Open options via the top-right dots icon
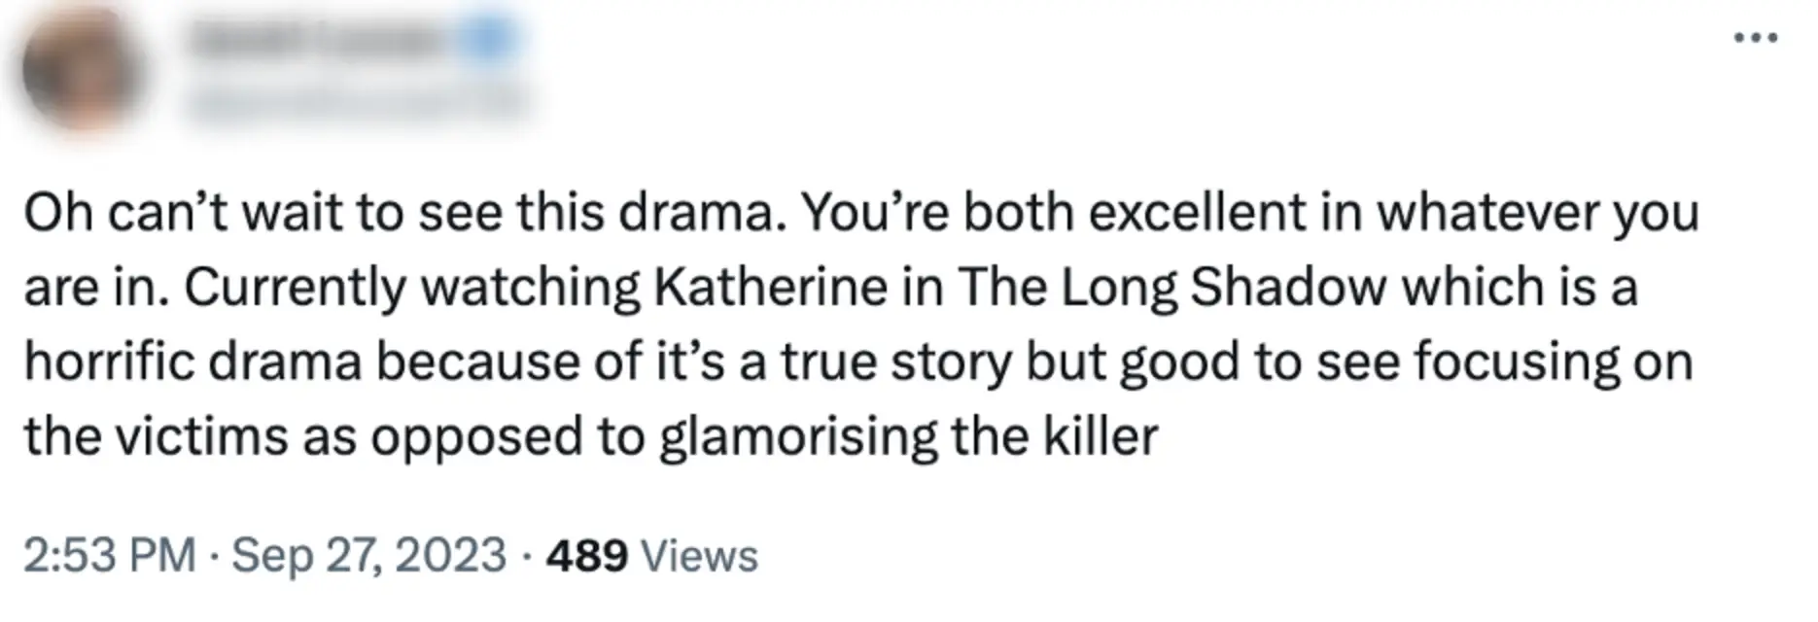 click(x=1757, y=37)
